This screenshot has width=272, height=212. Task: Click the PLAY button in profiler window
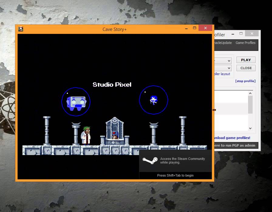246,60
